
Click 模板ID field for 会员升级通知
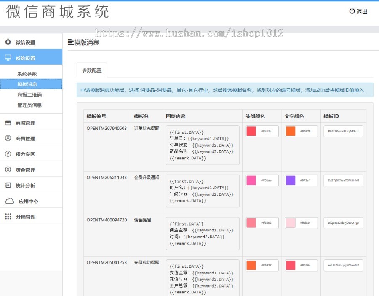pos(343,180)
